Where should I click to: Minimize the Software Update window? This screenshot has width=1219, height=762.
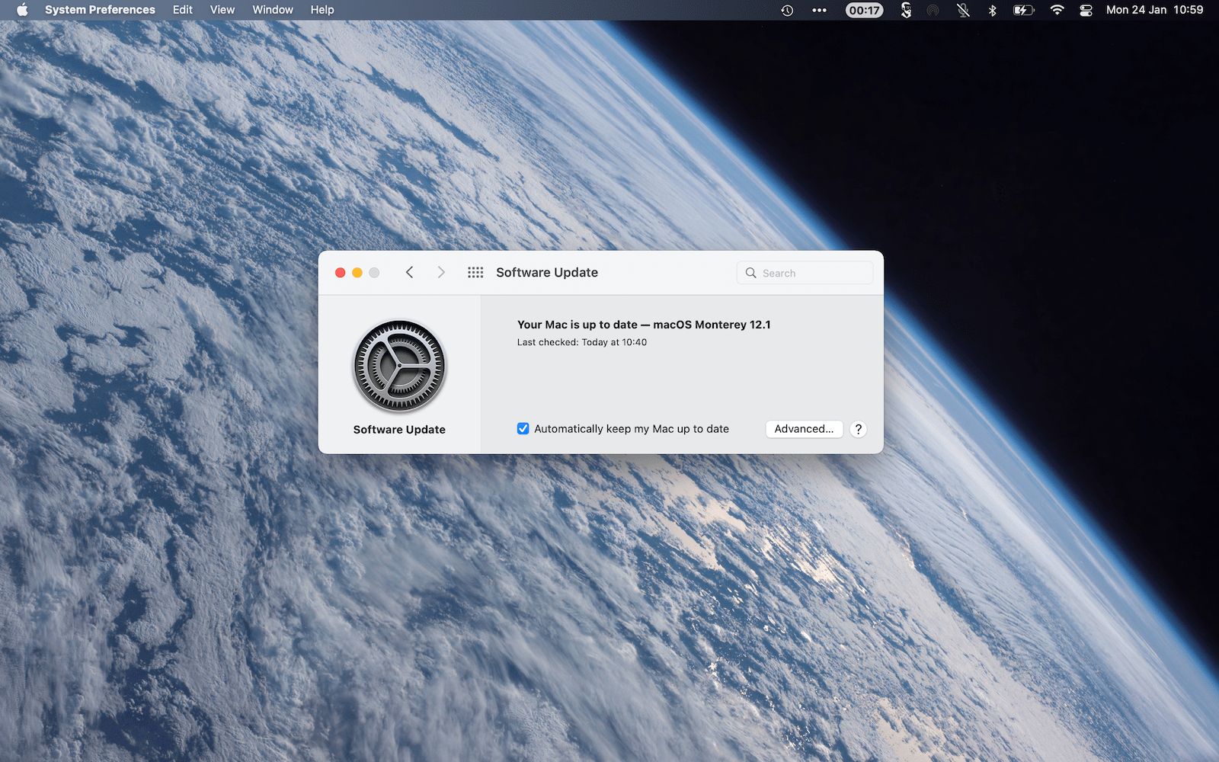357,273
